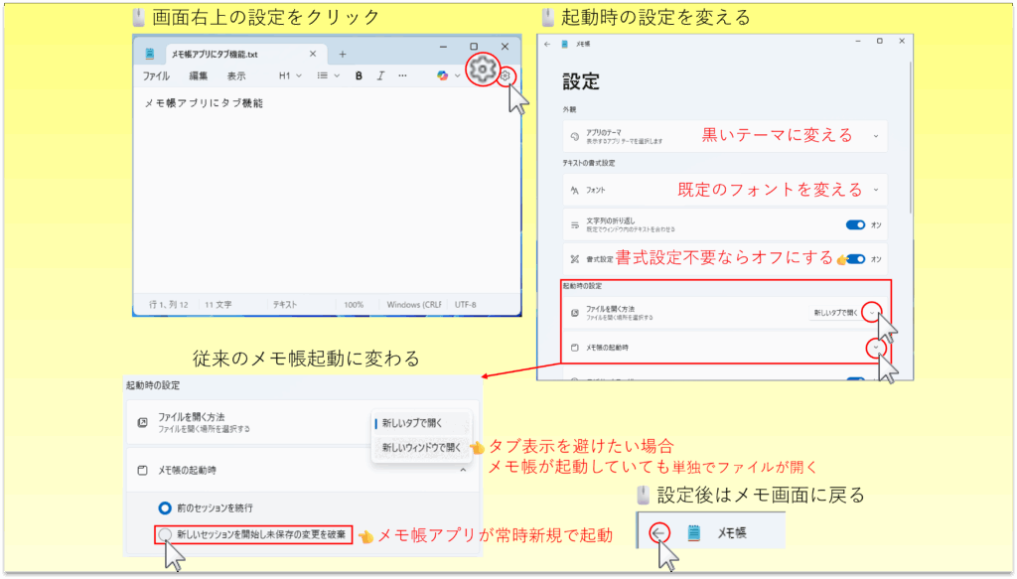Add a new tab with plus icon
1017x579 pixels.
343,54
